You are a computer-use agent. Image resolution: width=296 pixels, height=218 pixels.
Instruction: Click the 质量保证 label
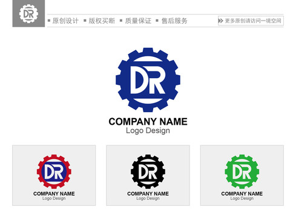[x=138, y=21]
